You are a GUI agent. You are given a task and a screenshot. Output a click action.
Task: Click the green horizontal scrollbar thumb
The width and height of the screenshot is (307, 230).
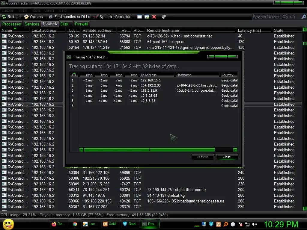click(x=149, y=150)
